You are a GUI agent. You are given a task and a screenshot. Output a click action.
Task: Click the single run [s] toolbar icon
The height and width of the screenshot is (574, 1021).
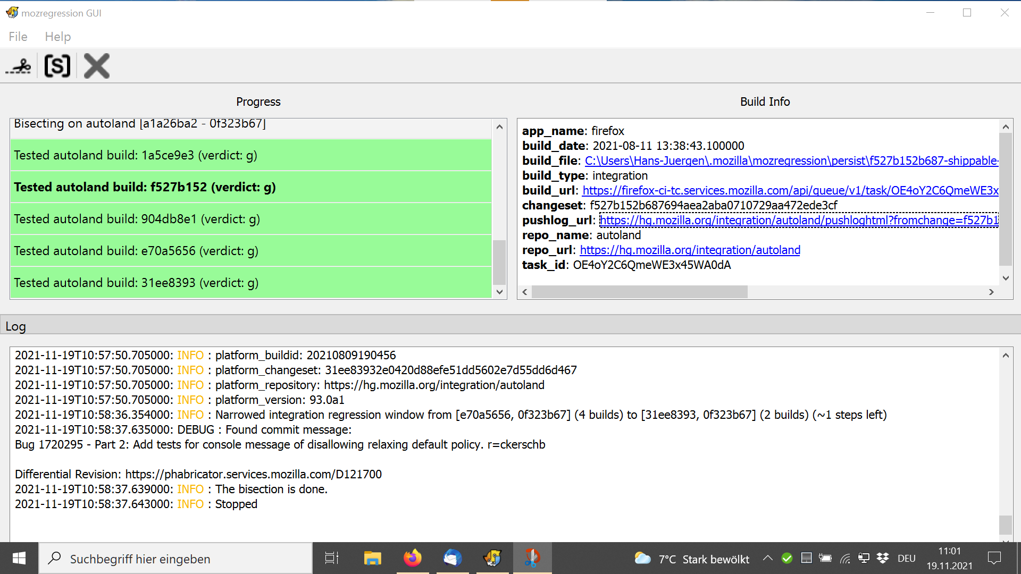point(57,66)
